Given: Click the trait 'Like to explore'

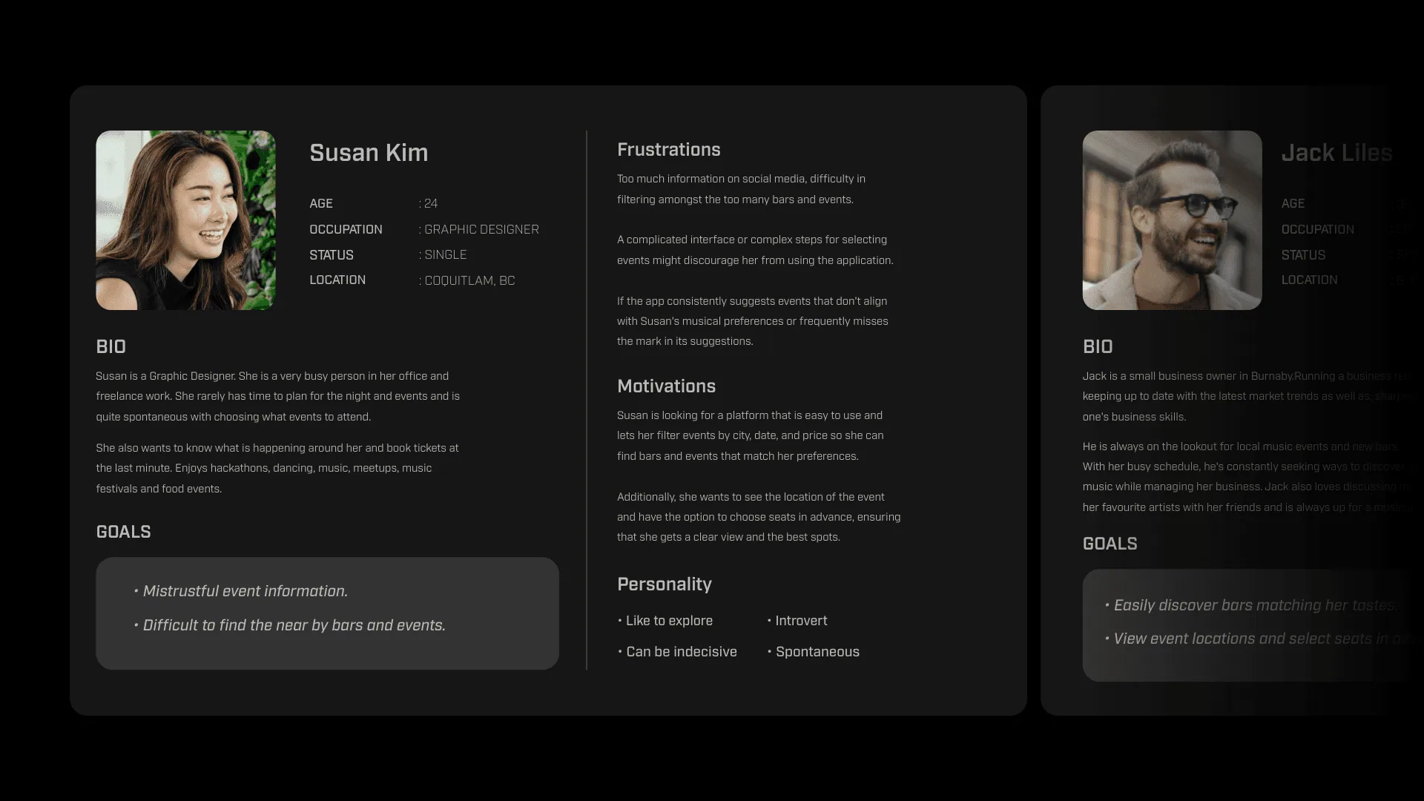Looking at the screenshot, I should pos(665,621).
